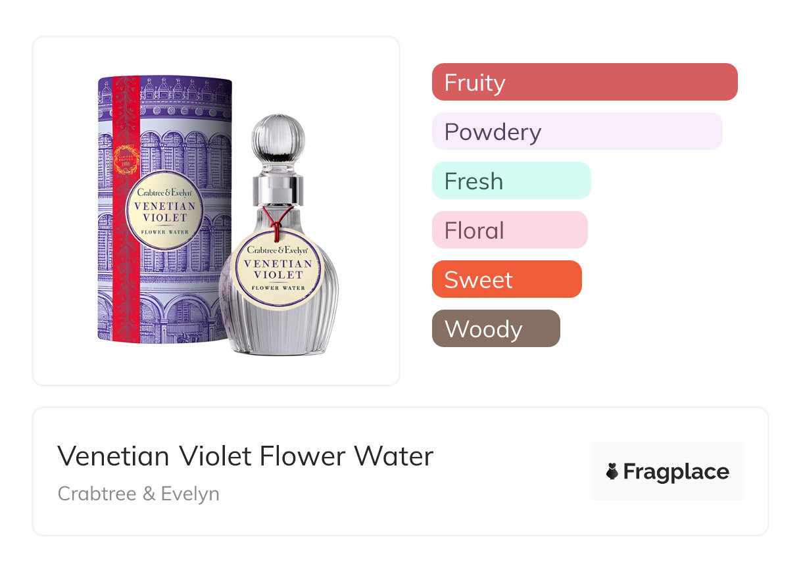The height and width of the screenshot is (568, 801).
Task: Click the gold seal on the box
Action: click(126, 159)
